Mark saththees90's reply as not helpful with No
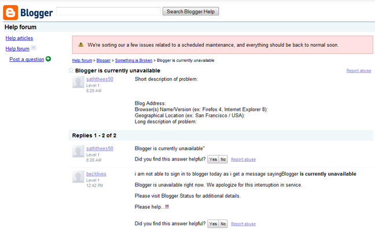 pos(223,159)
